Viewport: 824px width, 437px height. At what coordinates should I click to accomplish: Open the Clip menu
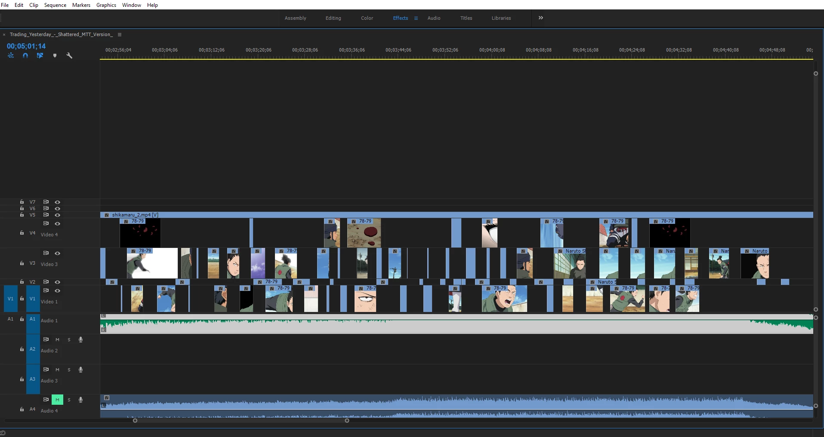click(34, 5)
